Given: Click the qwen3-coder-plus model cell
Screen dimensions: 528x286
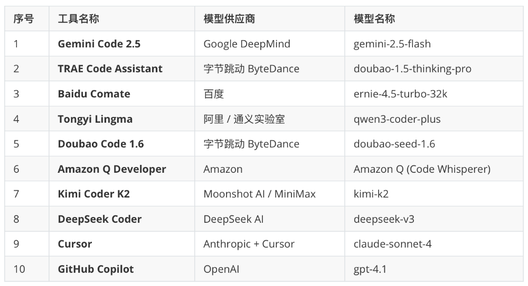Looking at the screenshot, I should 397,119.
